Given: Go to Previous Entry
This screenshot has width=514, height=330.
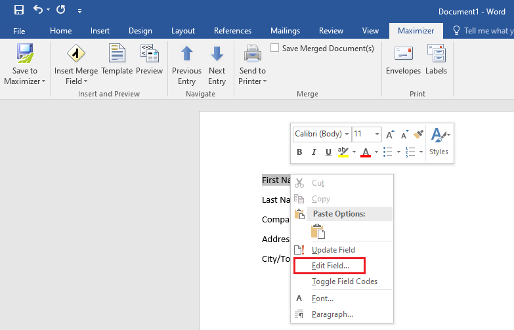Looking at the screenshot, I should pos(186,54).
